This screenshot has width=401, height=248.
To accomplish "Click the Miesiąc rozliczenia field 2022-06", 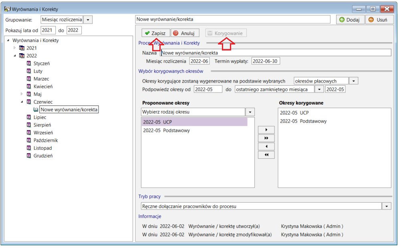I will [x=199, y=61].
